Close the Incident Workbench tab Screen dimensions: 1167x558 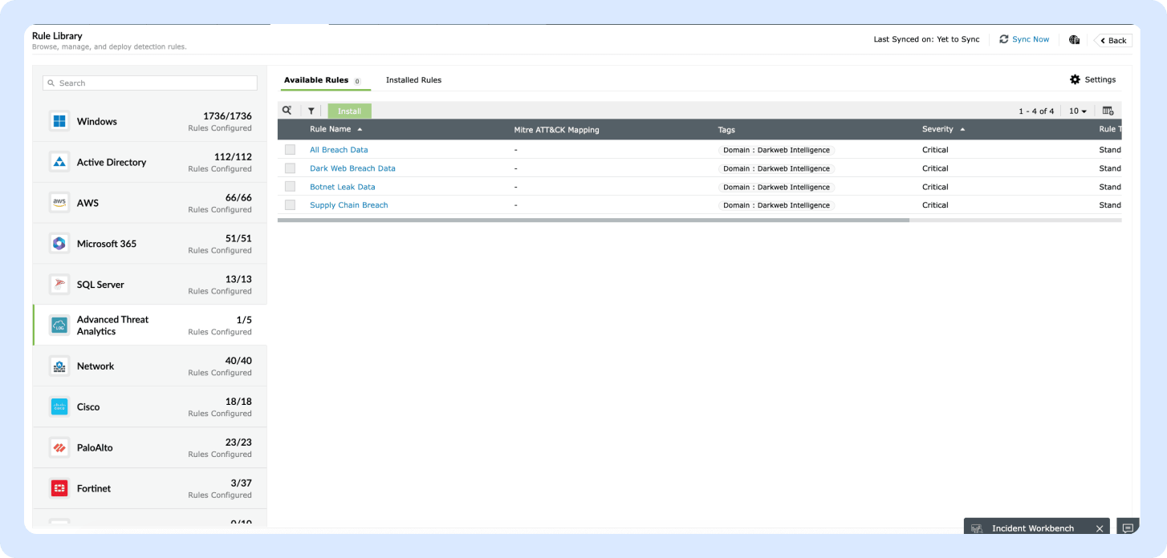tap(1100, 528)
